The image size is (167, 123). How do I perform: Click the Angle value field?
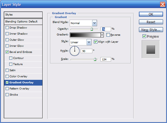(x=87, y=51)
